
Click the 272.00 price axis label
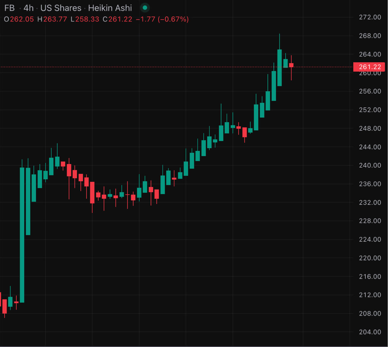pyautogui.click(x=370, y=17)
